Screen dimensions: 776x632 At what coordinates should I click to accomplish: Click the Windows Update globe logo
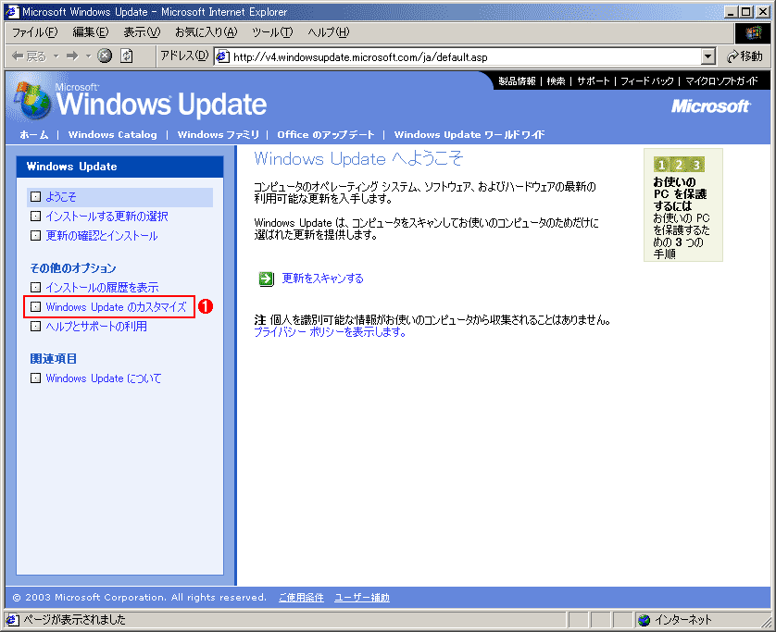pyautogui.click(x=32, y=100)
